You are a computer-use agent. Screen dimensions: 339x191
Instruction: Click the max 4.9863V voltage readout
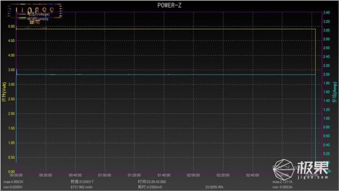pyautogui.click(x=14, y=182)
